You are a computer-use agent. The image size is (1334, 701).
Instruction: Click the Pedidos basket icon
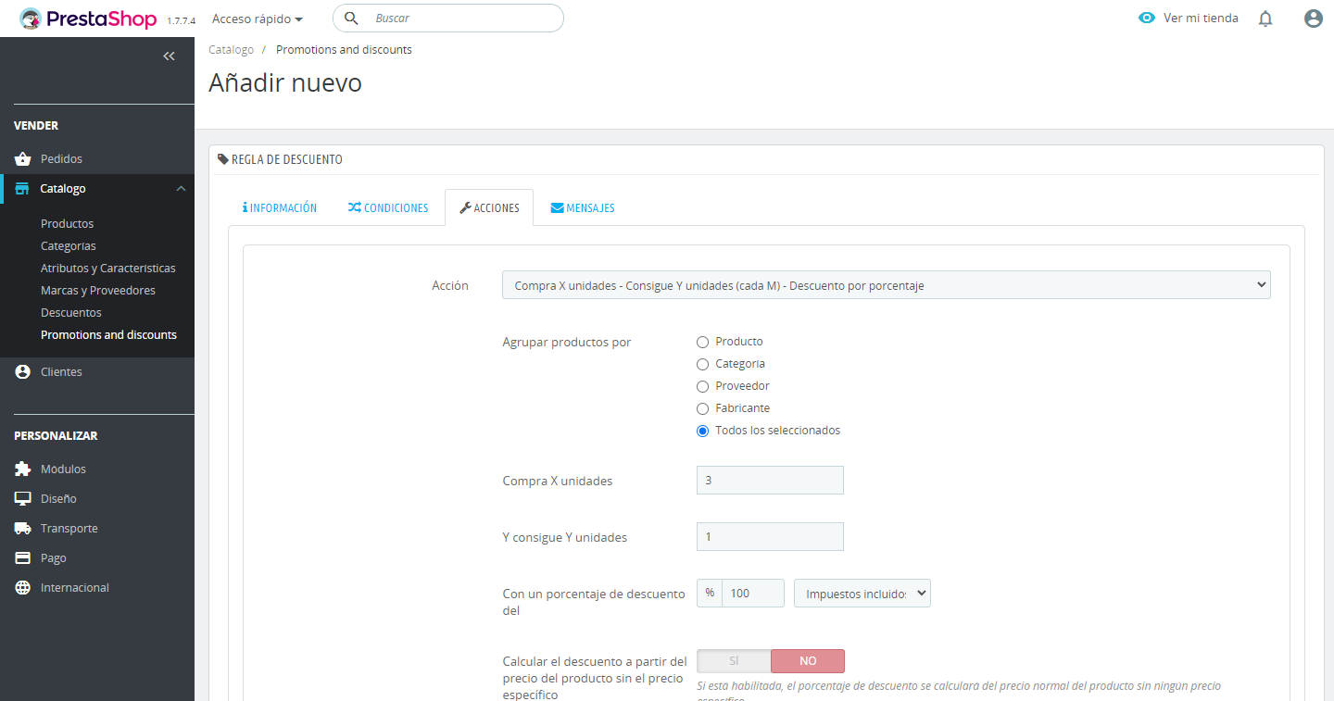tap(23, 159)
